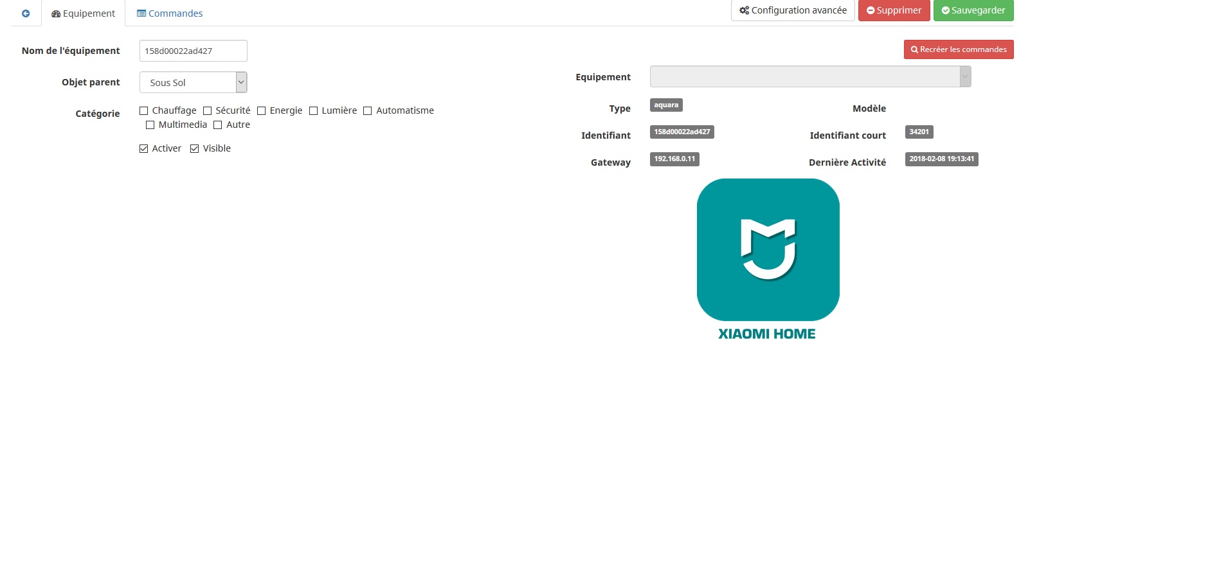Image resolution: width=1228 pixels, height=567 pixels.
Task: Uncheck the Activer checkbox
Action: (x=144, y=149)
